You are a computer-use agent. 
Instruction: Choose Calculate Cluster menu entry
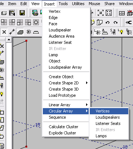(x=66, y=127)
